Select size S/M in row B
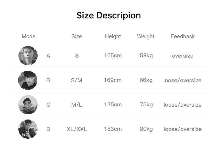Image resolution: width=217 pixels, height=151 pixels. (77, 80)
